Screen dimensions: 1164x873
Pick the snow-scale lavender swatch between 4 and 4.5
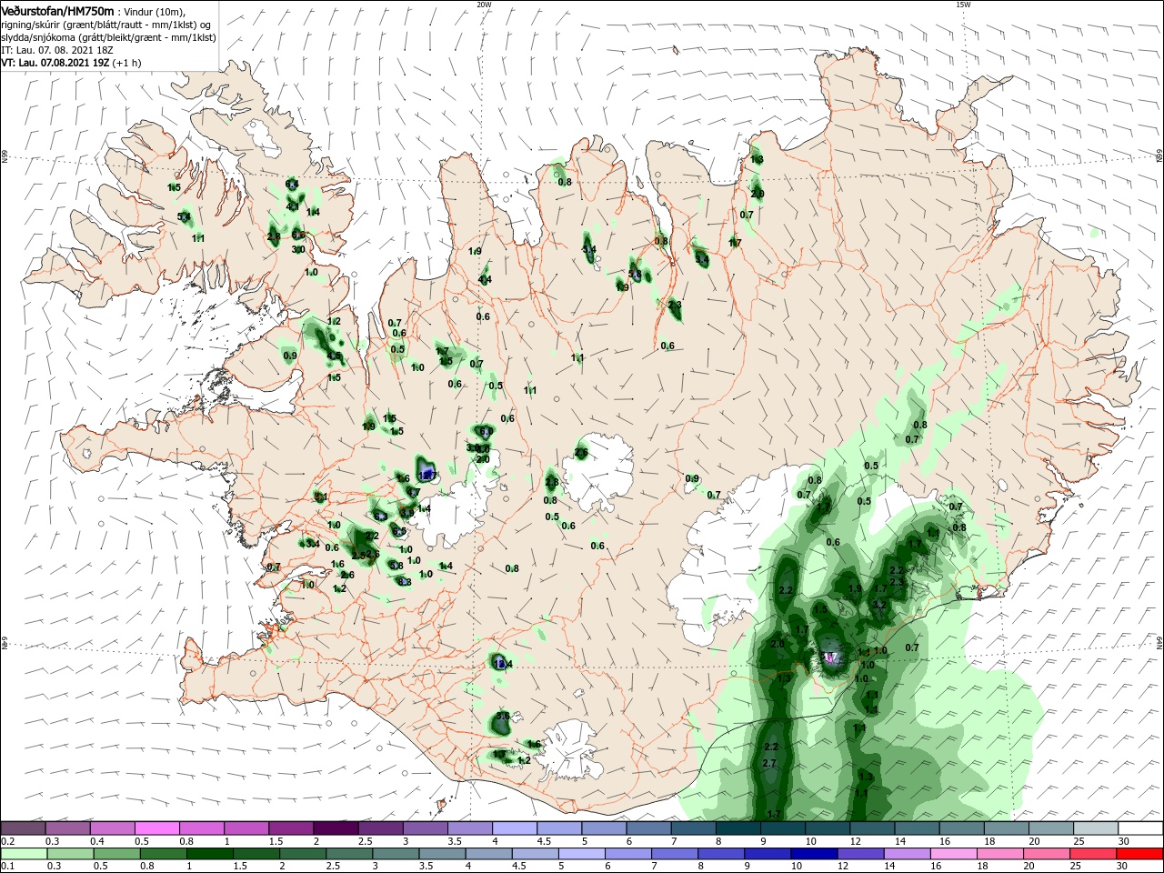click(514, 828)
